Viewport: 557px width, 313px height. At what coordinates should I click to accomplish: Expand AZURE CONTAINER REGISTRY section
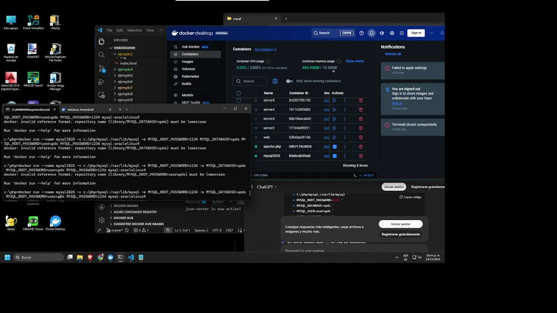pos(135,212)
